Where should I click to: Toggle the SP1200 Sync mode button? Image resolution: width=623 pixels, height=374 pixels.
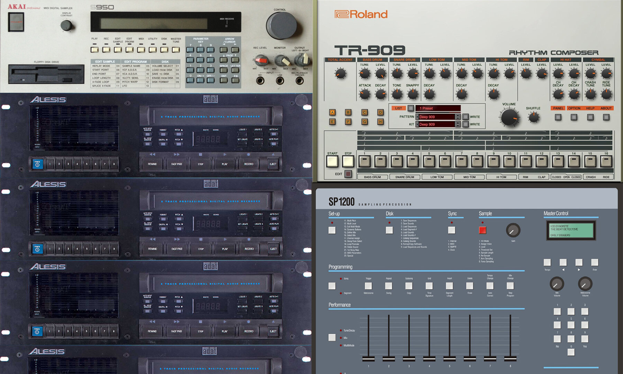452,230
